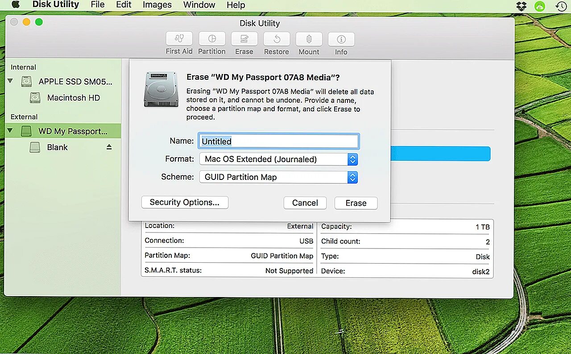Click the Disk Utility window title
Image resolution: width=571 pixels, height=354 pixels.
tap(260, 23)
